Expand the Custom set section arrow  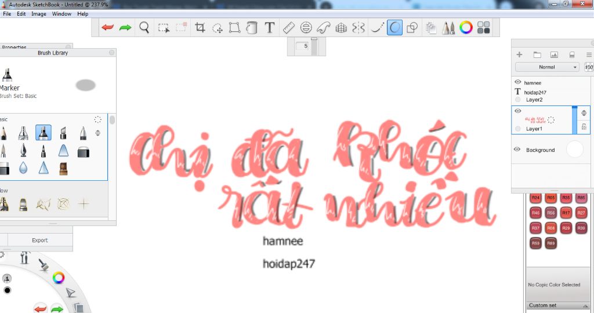coord(586,306)
